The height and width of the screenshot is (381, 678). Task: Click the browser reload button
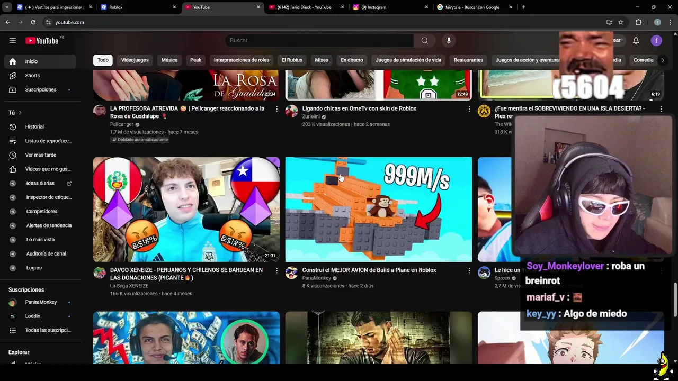pos(33,22)
